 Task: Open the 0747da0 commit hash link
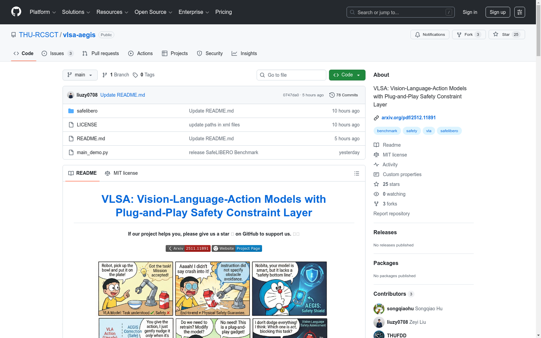291,95
